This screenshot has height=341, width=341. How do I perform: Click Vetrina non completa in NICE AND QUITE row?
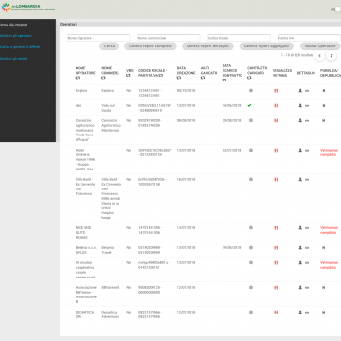pos(330,230)
